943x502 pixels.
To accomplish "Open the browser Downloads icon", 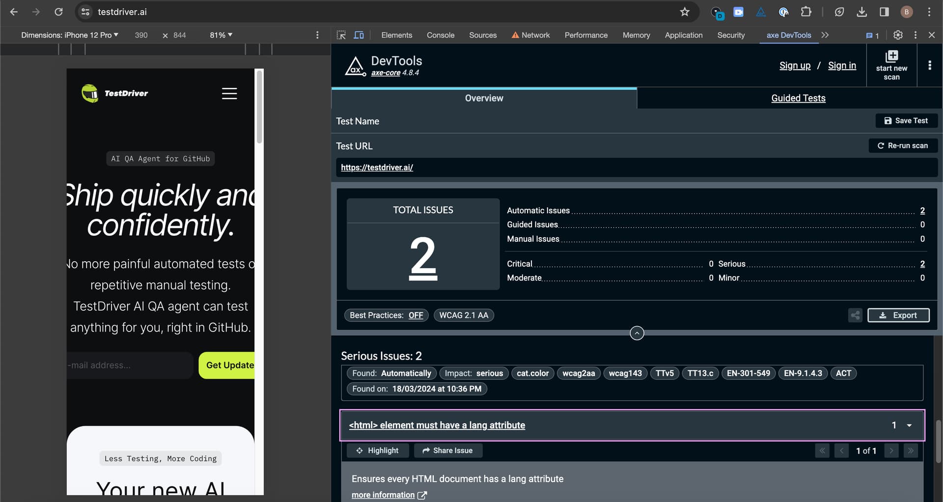I will [861, 12].
